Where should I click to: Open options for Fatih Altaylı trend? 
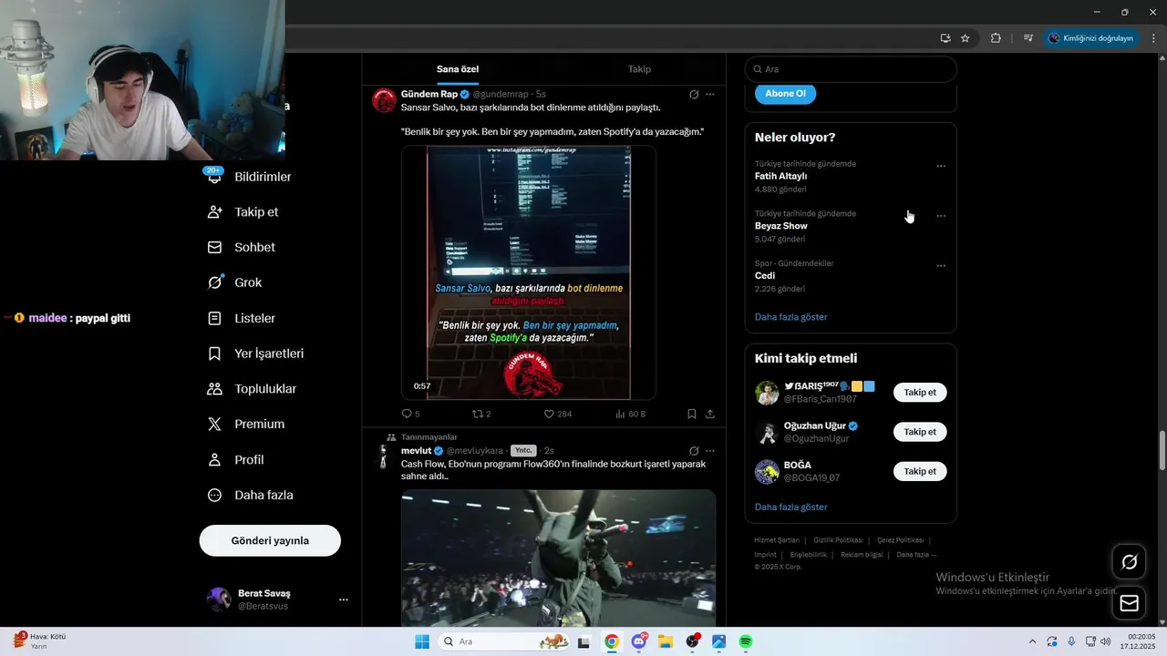(x=941, y=166)
